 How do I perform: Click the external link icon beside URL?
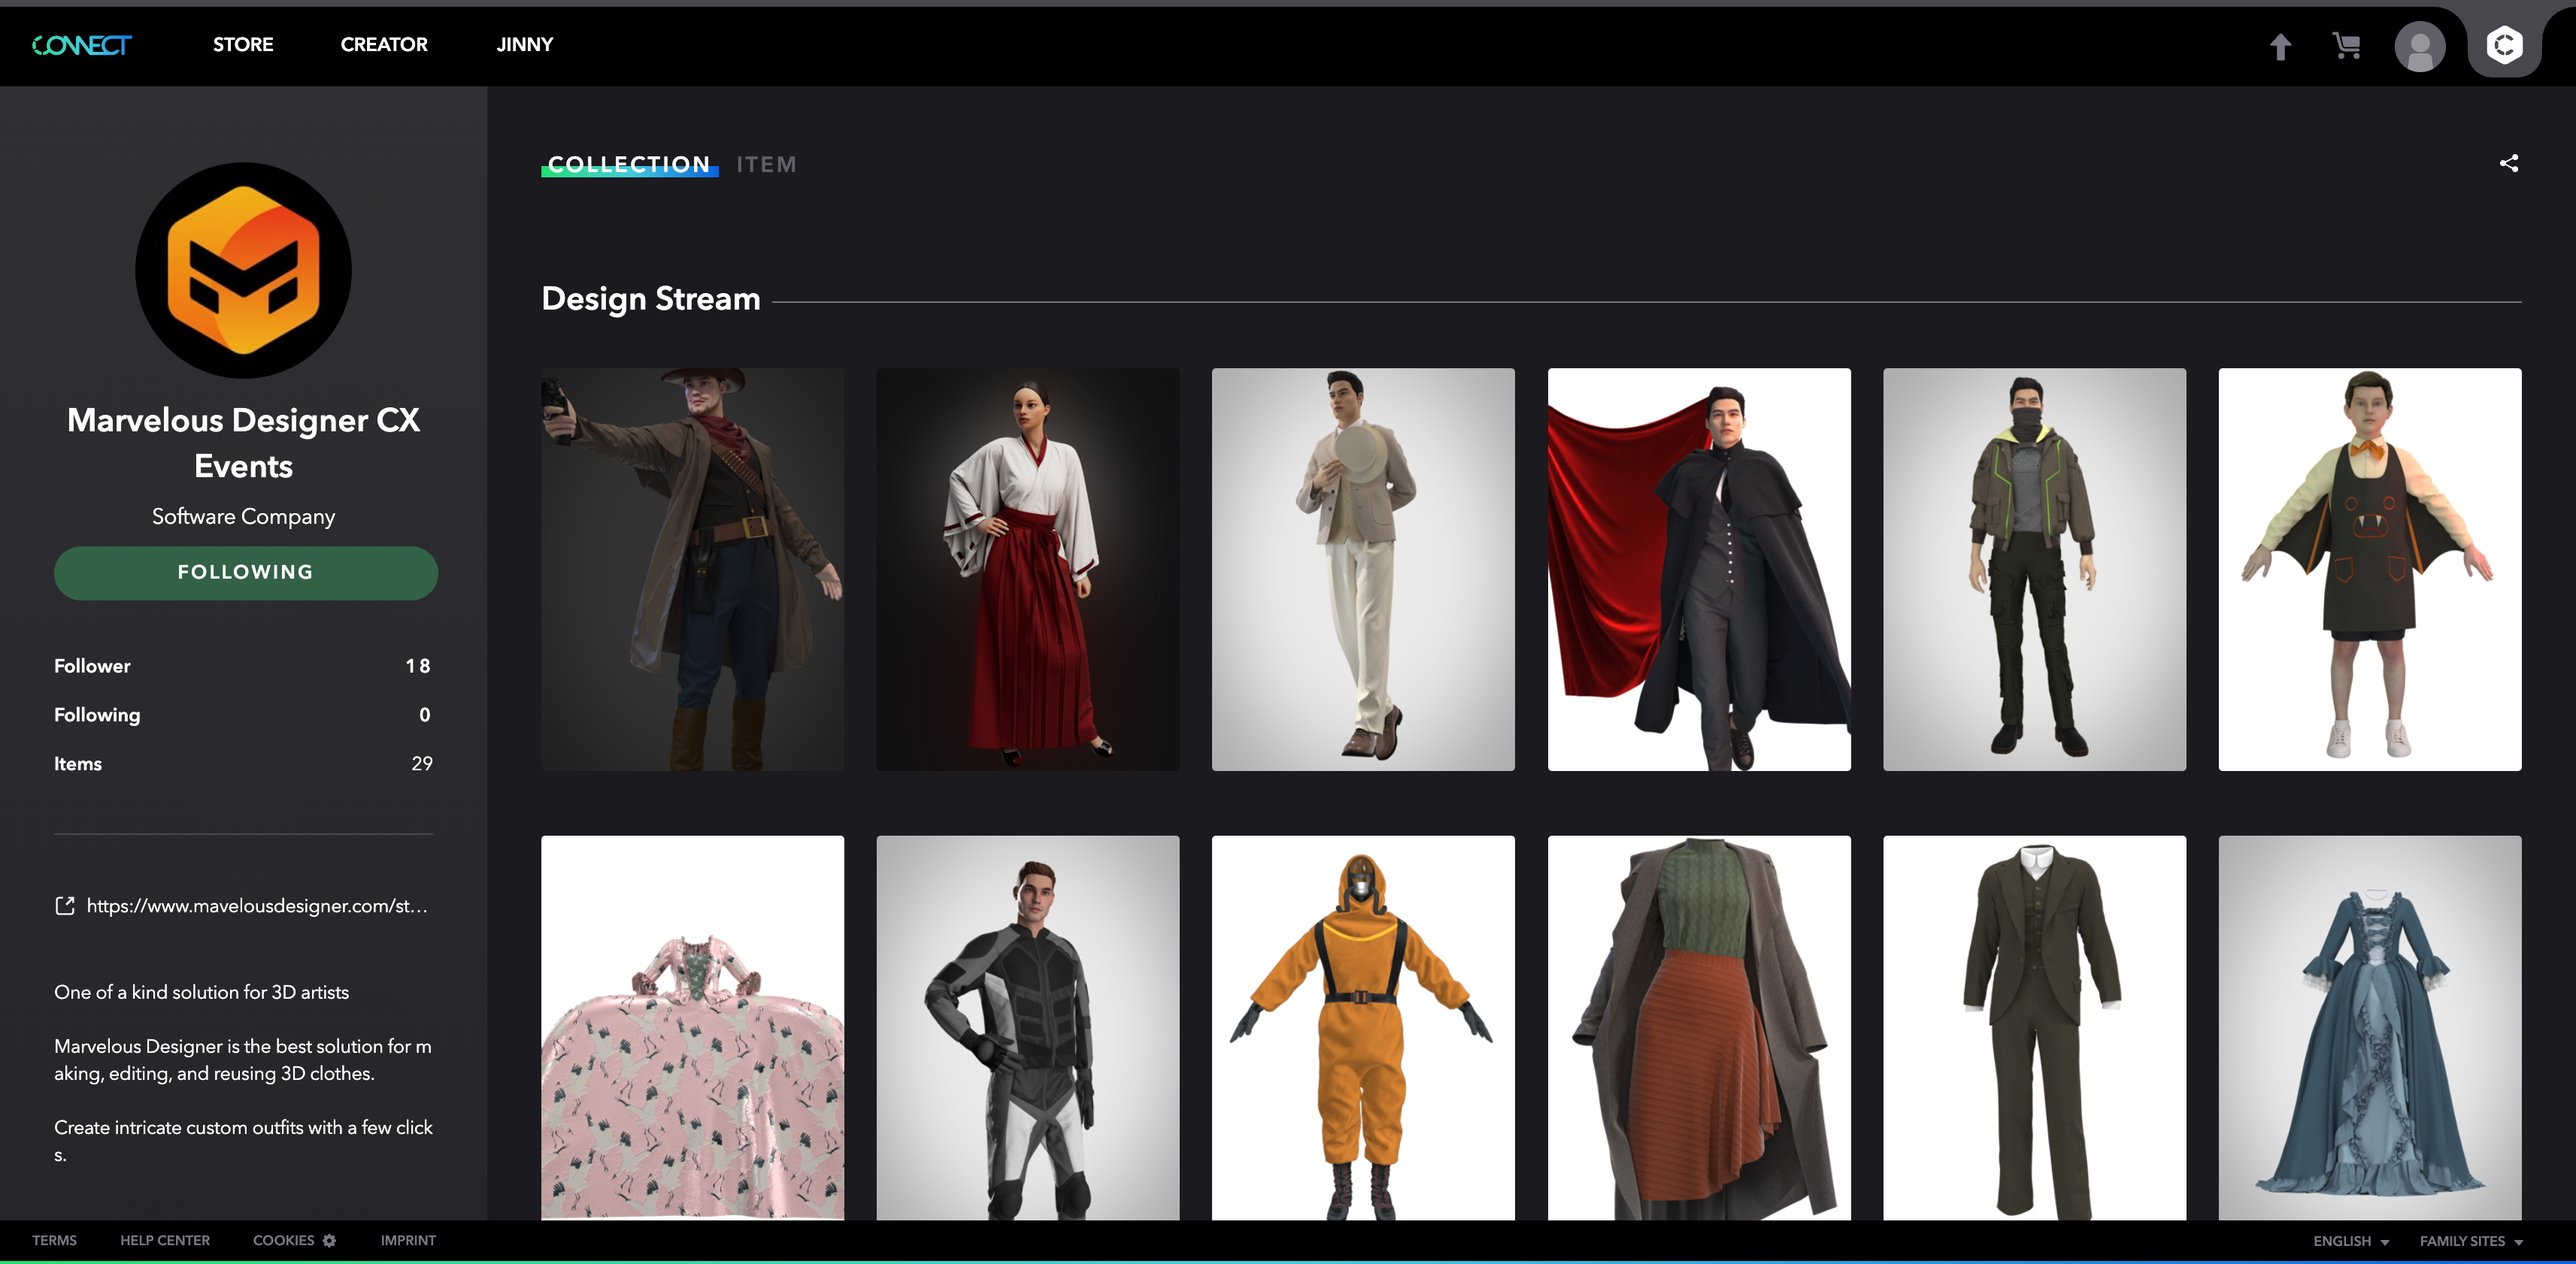(x=65, y=906)
